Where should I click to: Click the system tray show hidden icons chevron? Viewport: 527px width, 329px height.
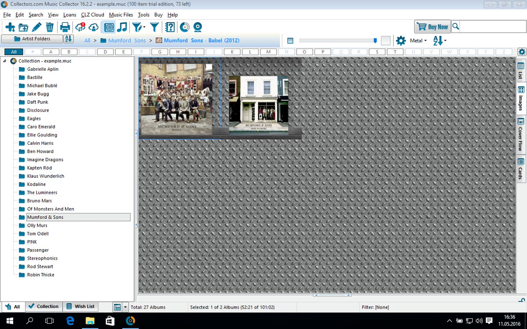pos(449,321)
